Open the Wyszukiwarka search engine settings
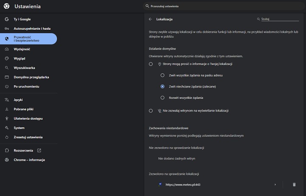The image size is (306, 196). tap(24, 68)
